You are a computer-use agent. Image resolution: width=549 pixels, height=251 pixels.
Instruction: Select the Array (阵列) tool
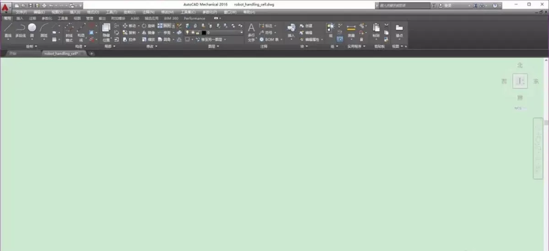pos(164,26)
